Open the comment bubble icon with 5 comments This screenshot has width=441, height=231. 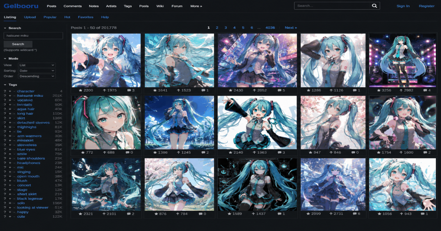277,90
